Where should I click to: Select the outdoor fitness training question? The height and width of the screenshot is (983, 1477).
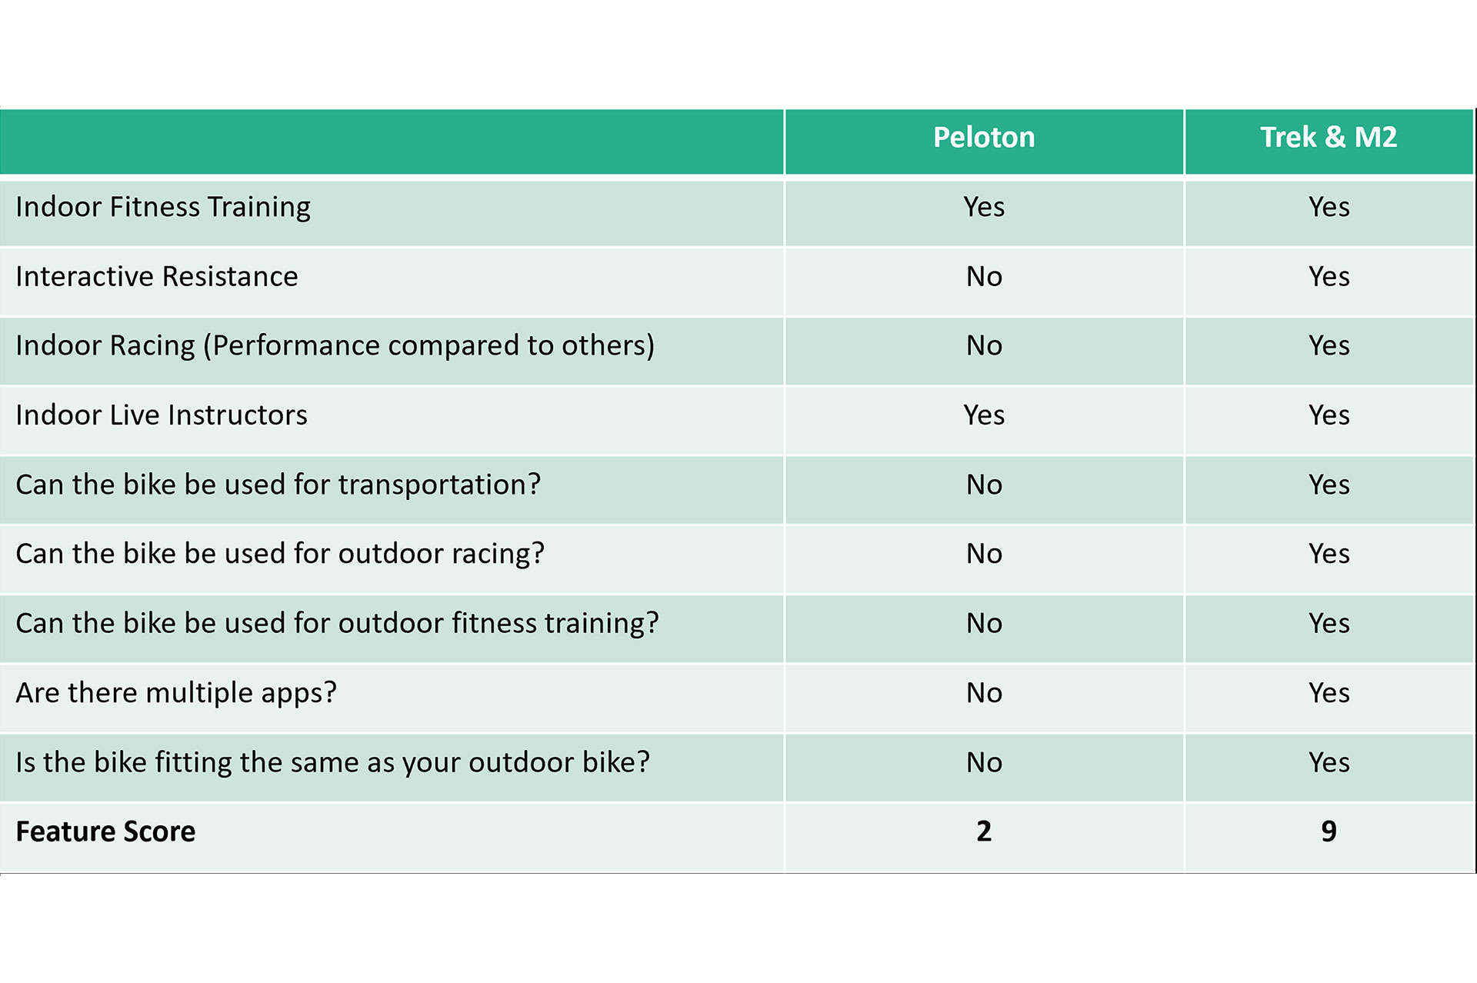[337, 623]
